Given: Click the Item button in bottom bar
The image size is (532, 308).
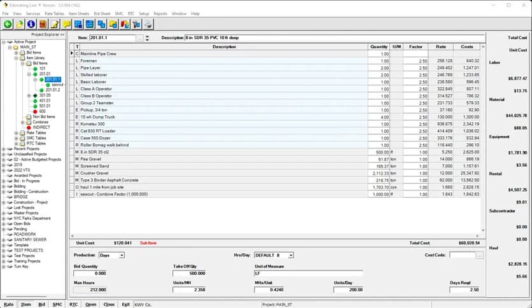Looking at the screenshot, I should click(26, 304).
